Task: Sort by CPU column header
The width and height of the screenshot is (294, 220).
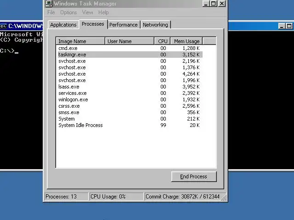Action: pyautogui.click(x=162, y=41)
